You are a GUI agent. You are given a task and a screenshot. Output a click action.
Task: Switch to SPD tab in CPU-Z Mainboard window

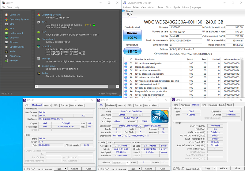tap(55, 105)
